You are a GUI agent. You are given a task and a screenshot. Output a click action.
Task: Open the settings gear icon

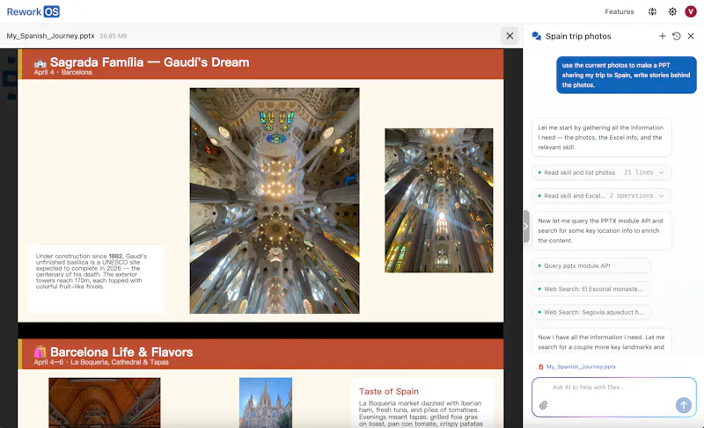(x=672, y=11)
